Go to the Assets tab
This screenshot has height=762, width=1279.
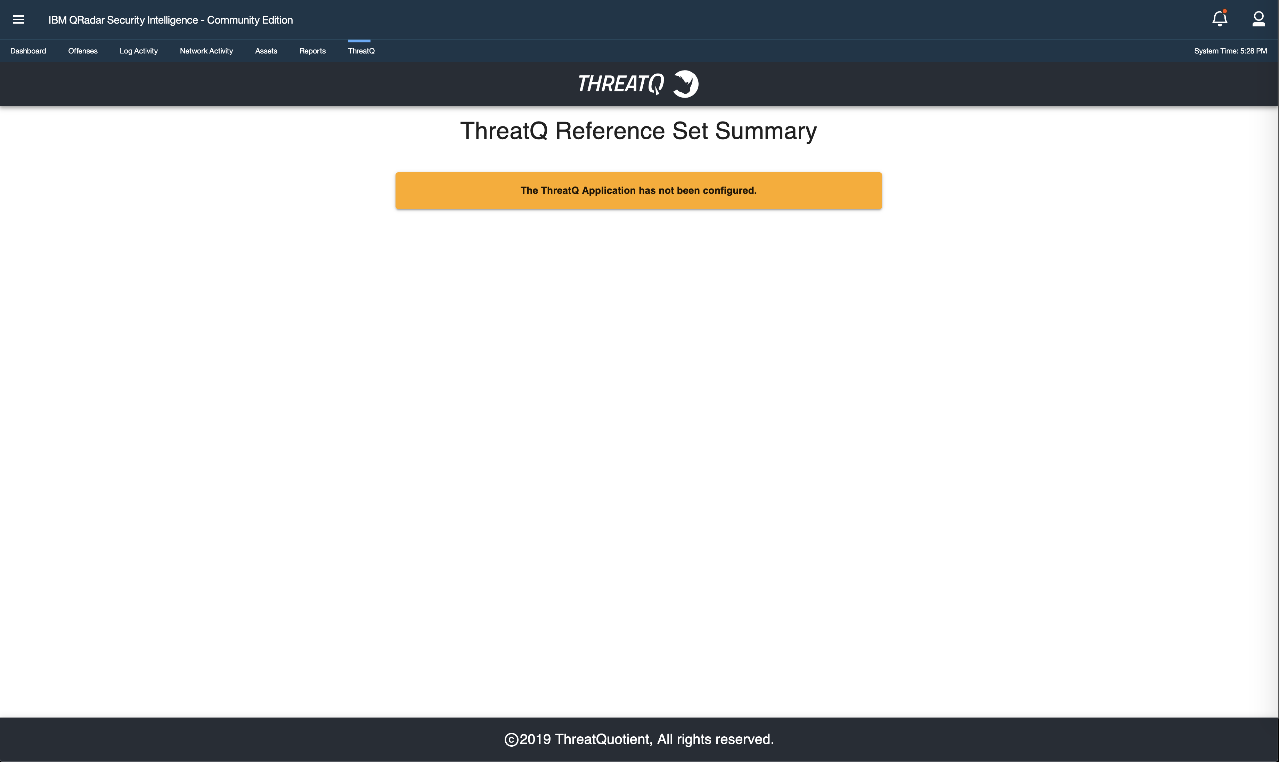[266, 51]
